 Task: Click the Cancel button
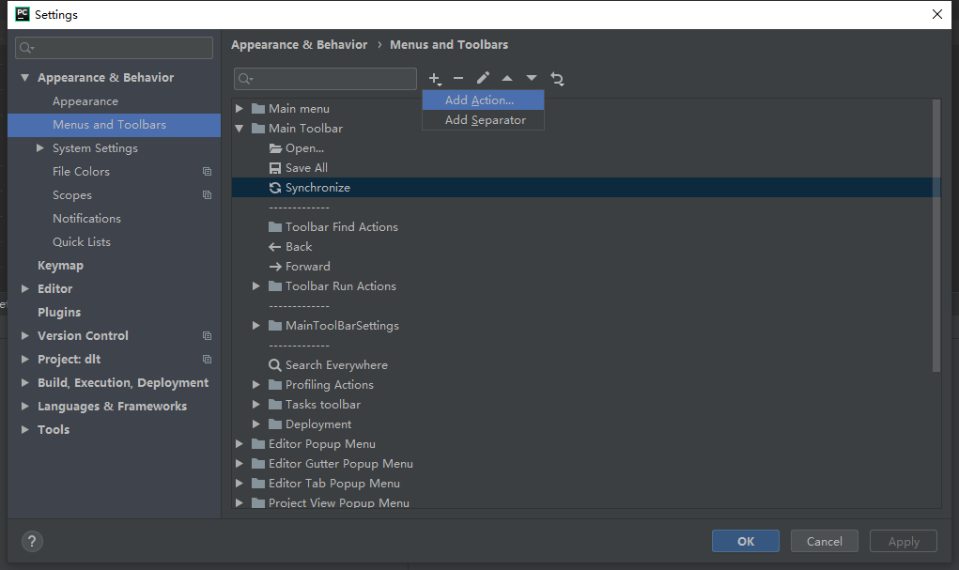pos(824,541)
